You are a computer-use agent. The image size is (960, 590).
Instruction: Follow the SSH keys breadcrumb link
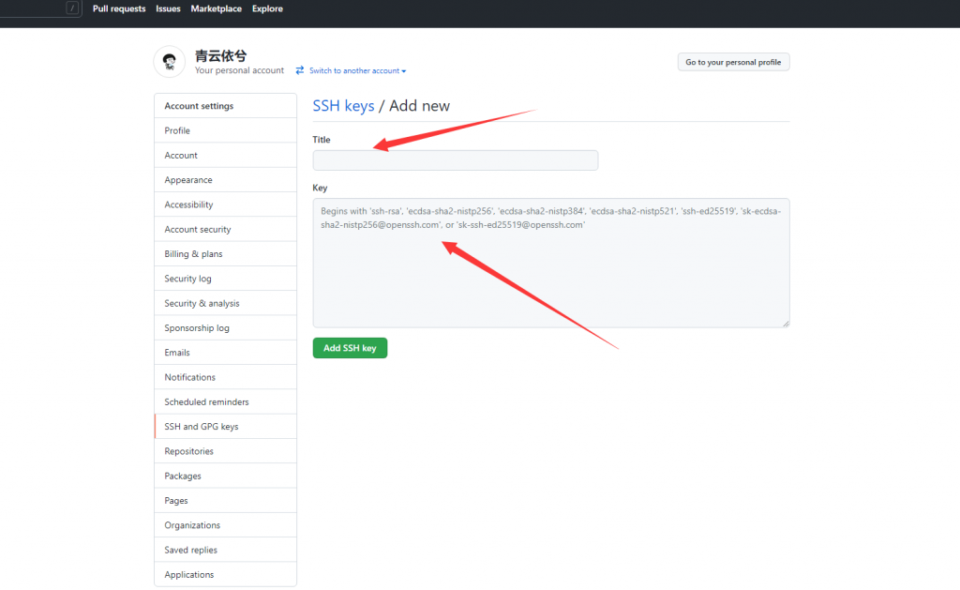tap(343, 105)
